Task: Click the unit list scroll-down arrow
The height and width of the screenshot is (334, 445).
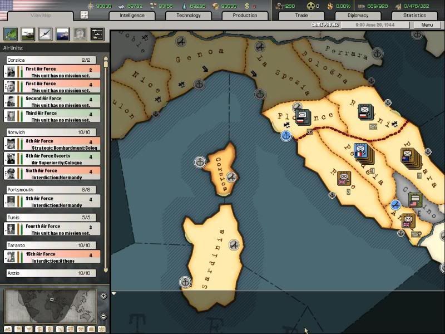Action: tap(106, 271)
